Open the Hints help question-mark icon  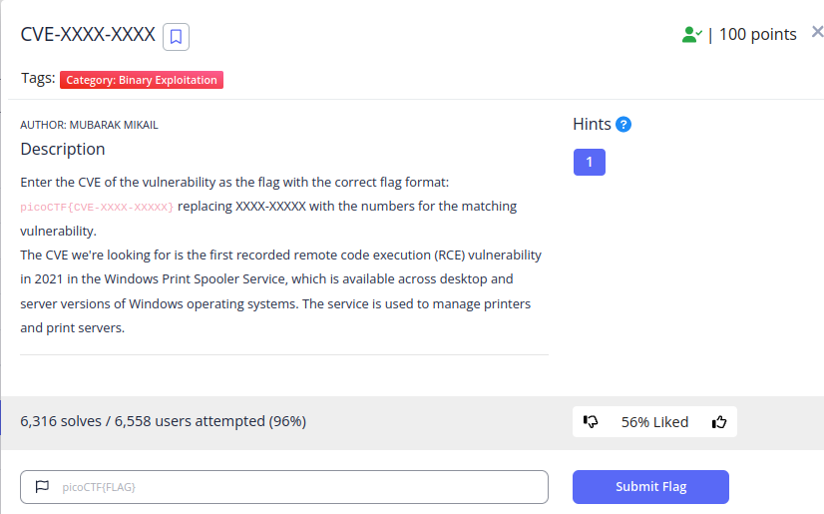(x=623, y=125)
